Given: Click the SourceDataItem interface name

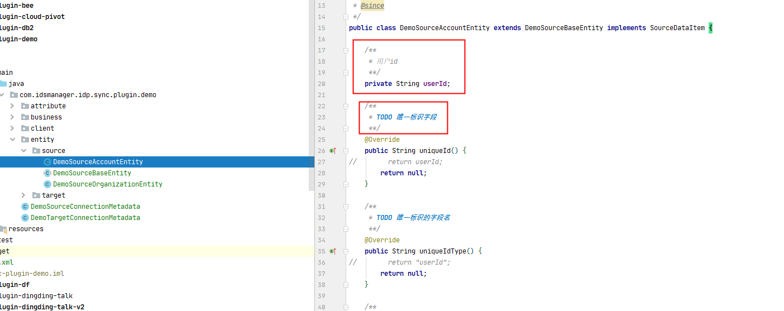Looking at the screenshot, I should pyautogui.click(x=677, y=28).
